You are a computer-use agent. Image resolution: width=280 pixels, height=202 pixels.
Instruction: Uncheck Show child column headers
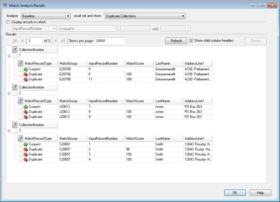point(191,41)
